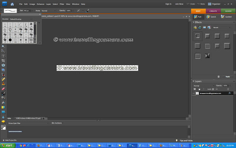
Task: Show Photo Effects category in Effects
Action: point(204,27)
